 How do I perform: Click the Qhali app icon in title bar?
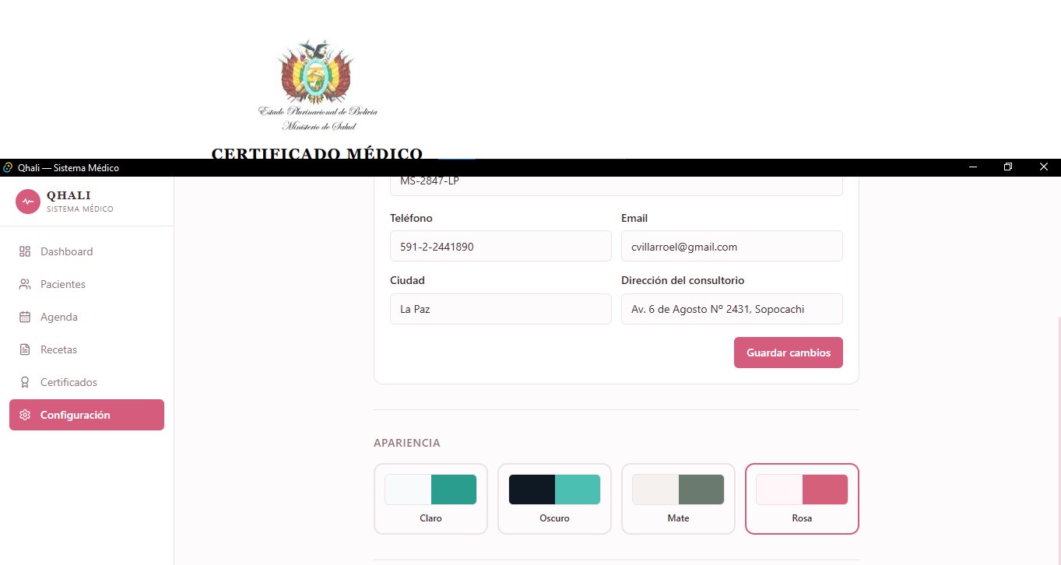point(8,167)
